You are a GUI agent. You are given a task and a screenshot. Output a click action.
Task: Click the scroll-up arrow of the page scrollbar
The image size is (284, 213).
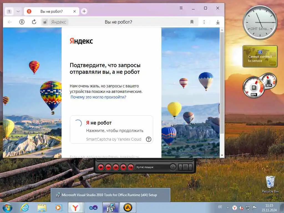[222, 30]
